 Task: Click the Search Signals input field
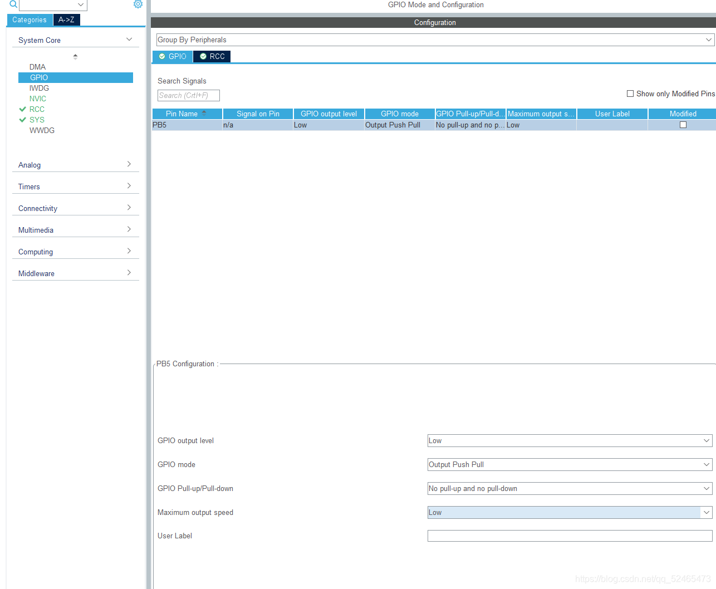click(189, 95)
